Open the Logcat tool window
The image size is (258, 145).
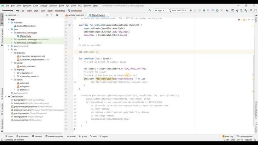[x=104, y=137]
